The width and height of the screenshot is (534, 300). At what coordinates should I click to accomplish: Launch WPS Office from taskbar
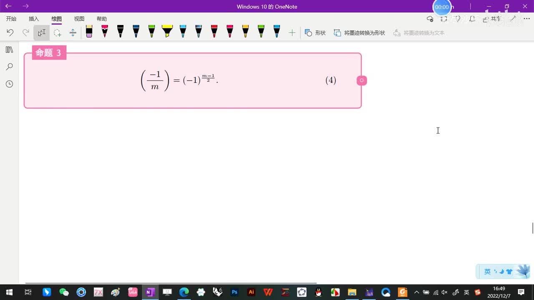(268, 292)
